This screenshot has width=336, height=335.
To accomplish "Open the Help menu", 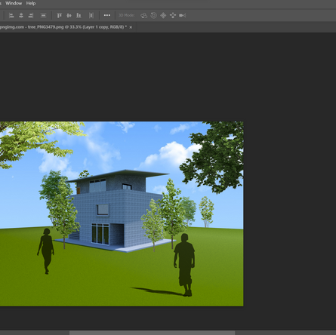I will (31, 3).
